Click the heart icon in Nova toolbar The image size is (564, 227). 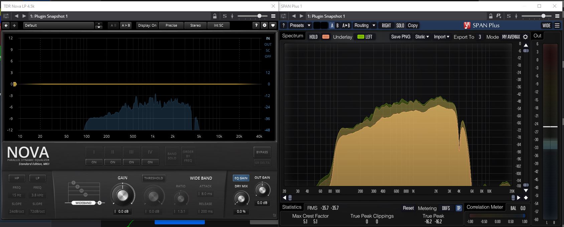273,25
